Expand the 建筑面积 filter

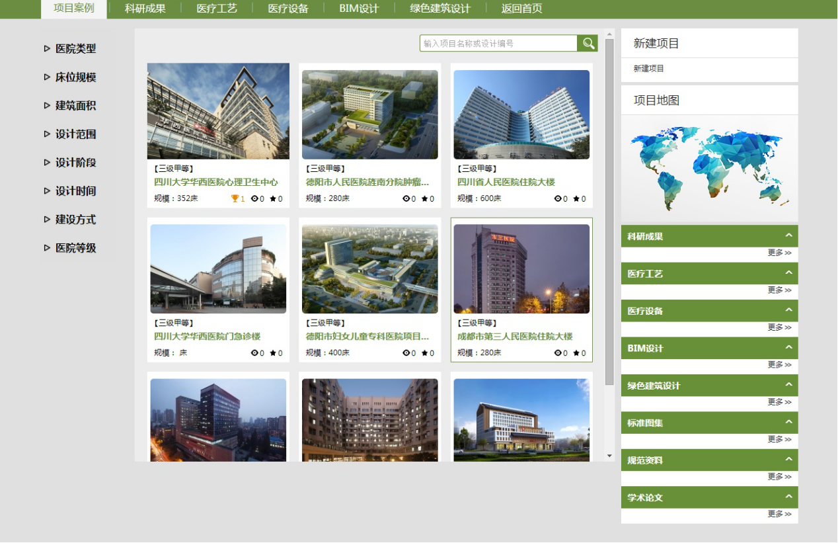point(47,105)
